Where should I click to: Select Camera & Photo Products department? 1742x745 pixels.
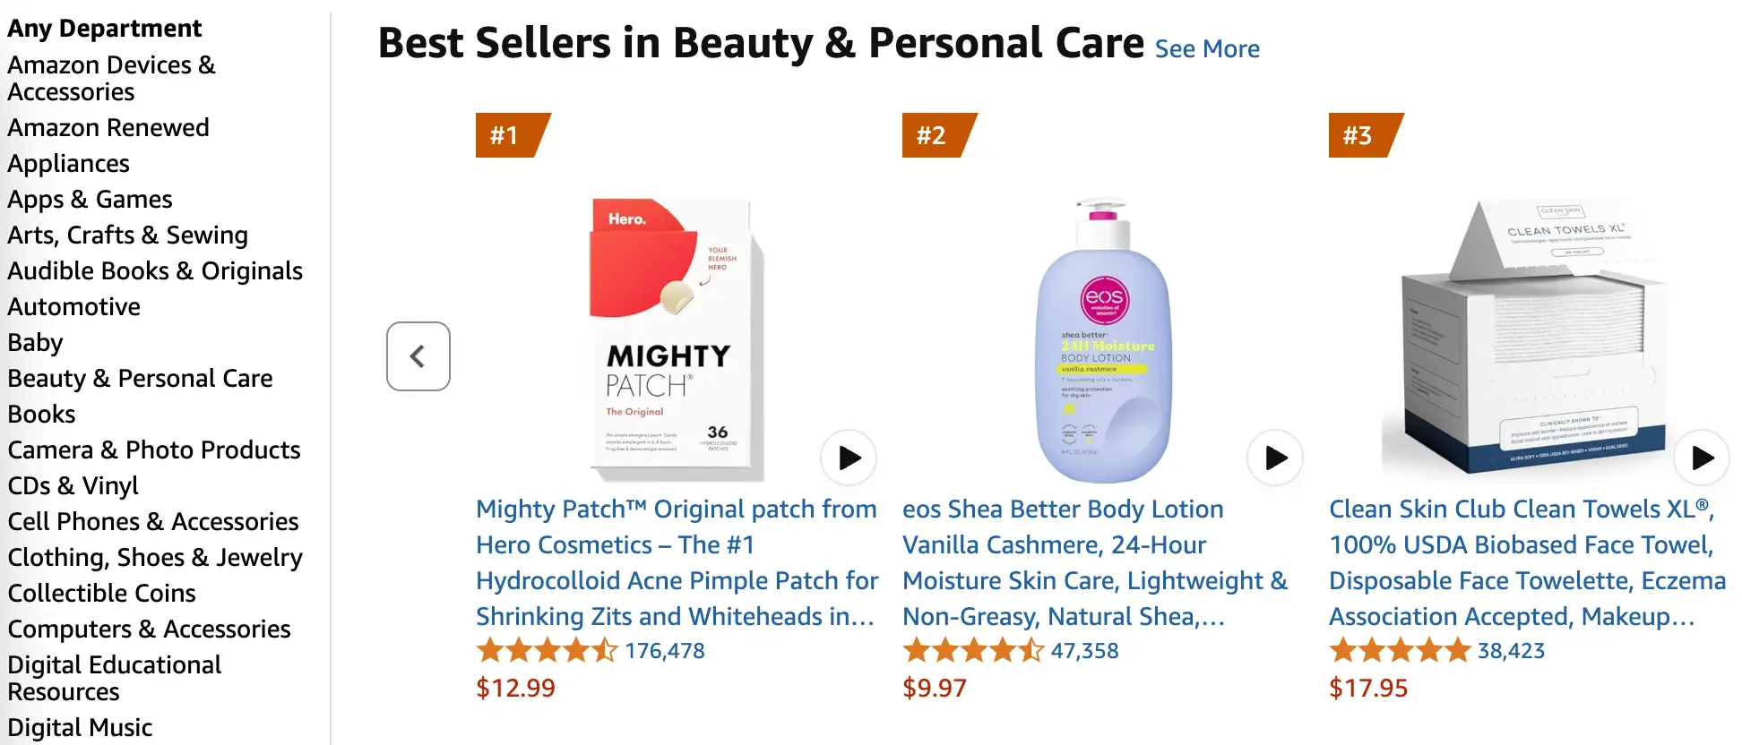pyautogui.click(x=154, y=450)
